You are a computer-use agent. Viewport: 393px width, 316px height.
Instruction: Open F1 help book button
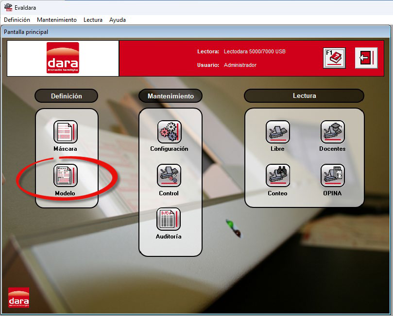[x=334, y=58]
